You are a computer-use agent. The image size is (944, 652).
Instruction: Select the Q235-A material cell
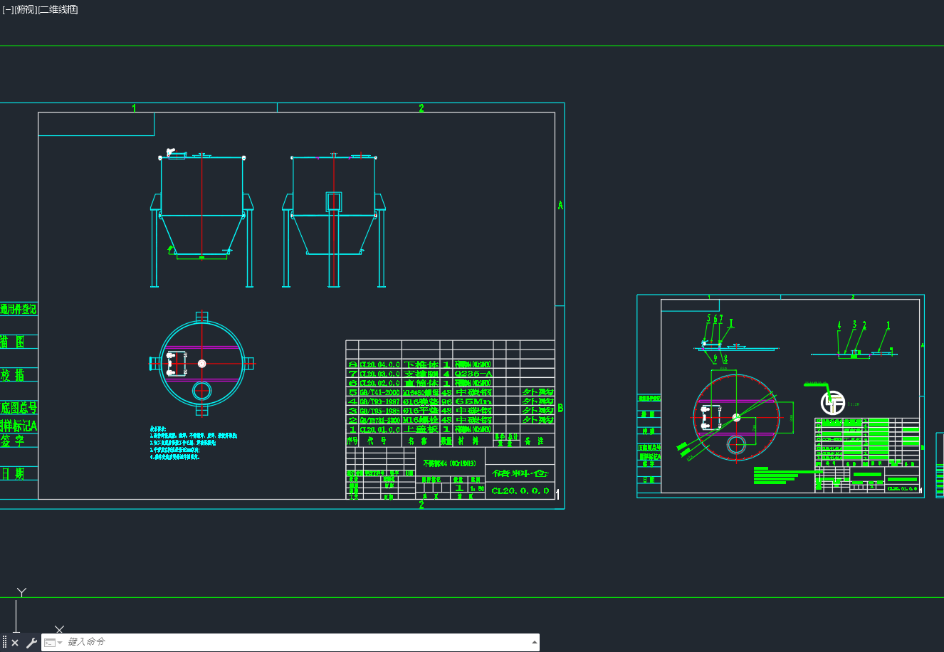click(x=473, y=374)
